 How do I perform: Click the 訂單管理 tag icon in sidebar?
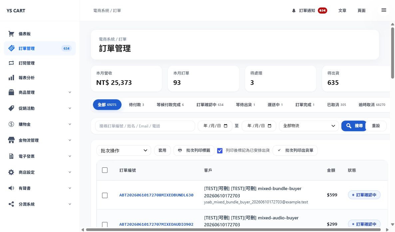point(11,48)
